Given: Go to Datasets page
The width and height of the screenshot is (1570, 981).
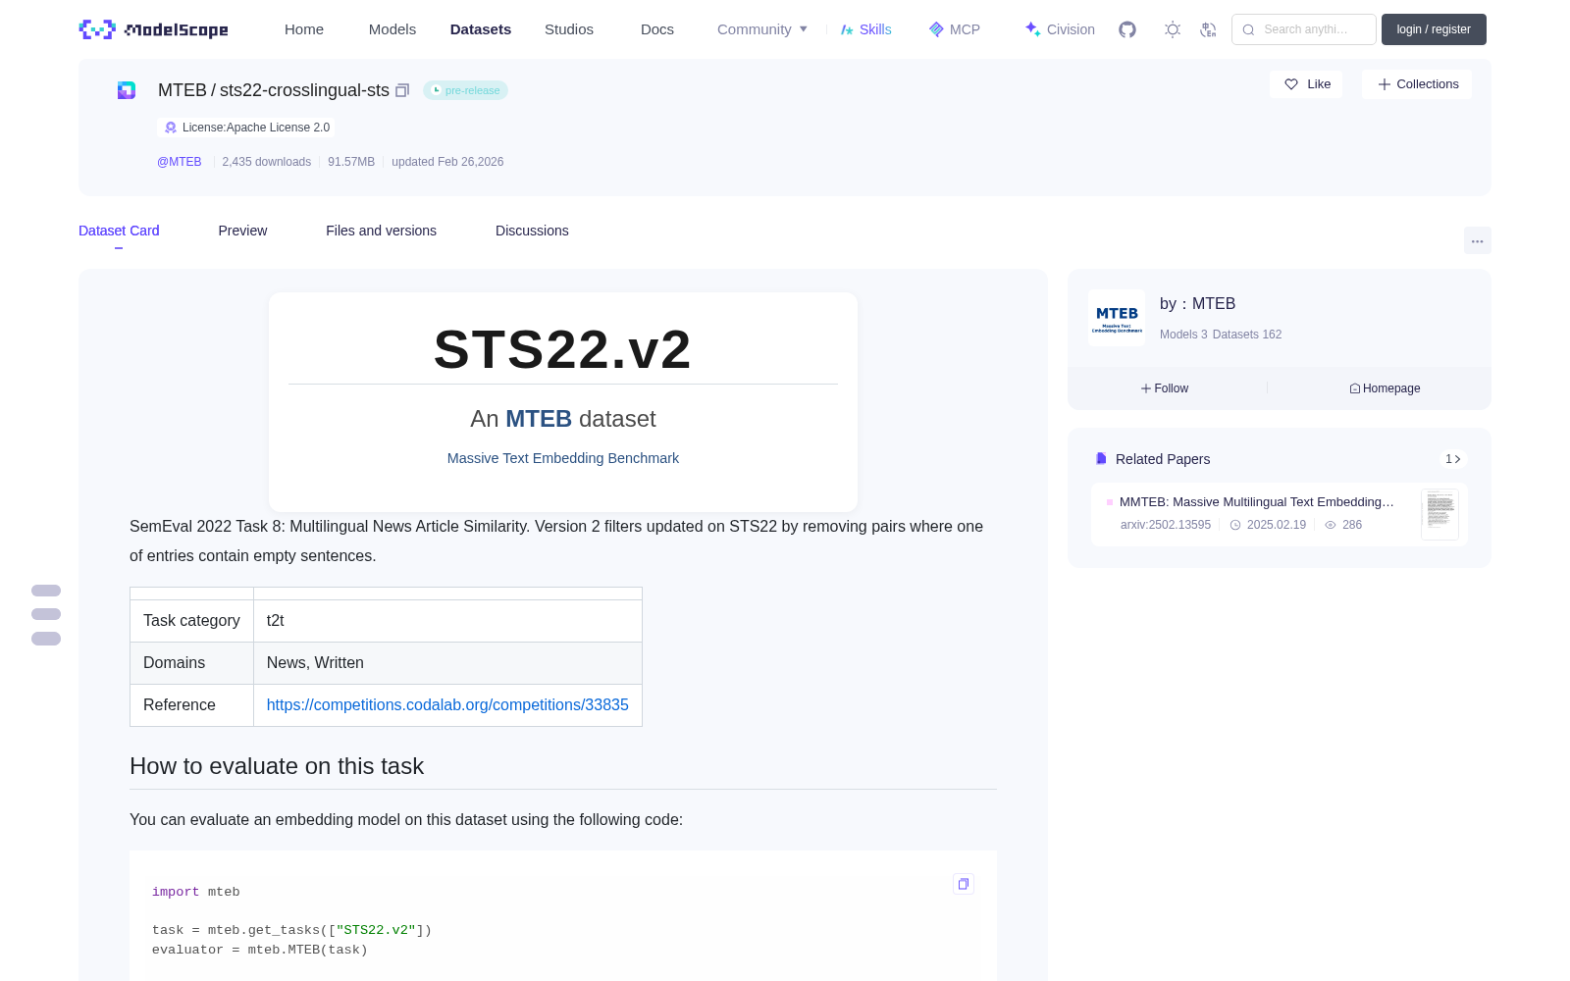Looking at the screenshot, I should point(481,29).
